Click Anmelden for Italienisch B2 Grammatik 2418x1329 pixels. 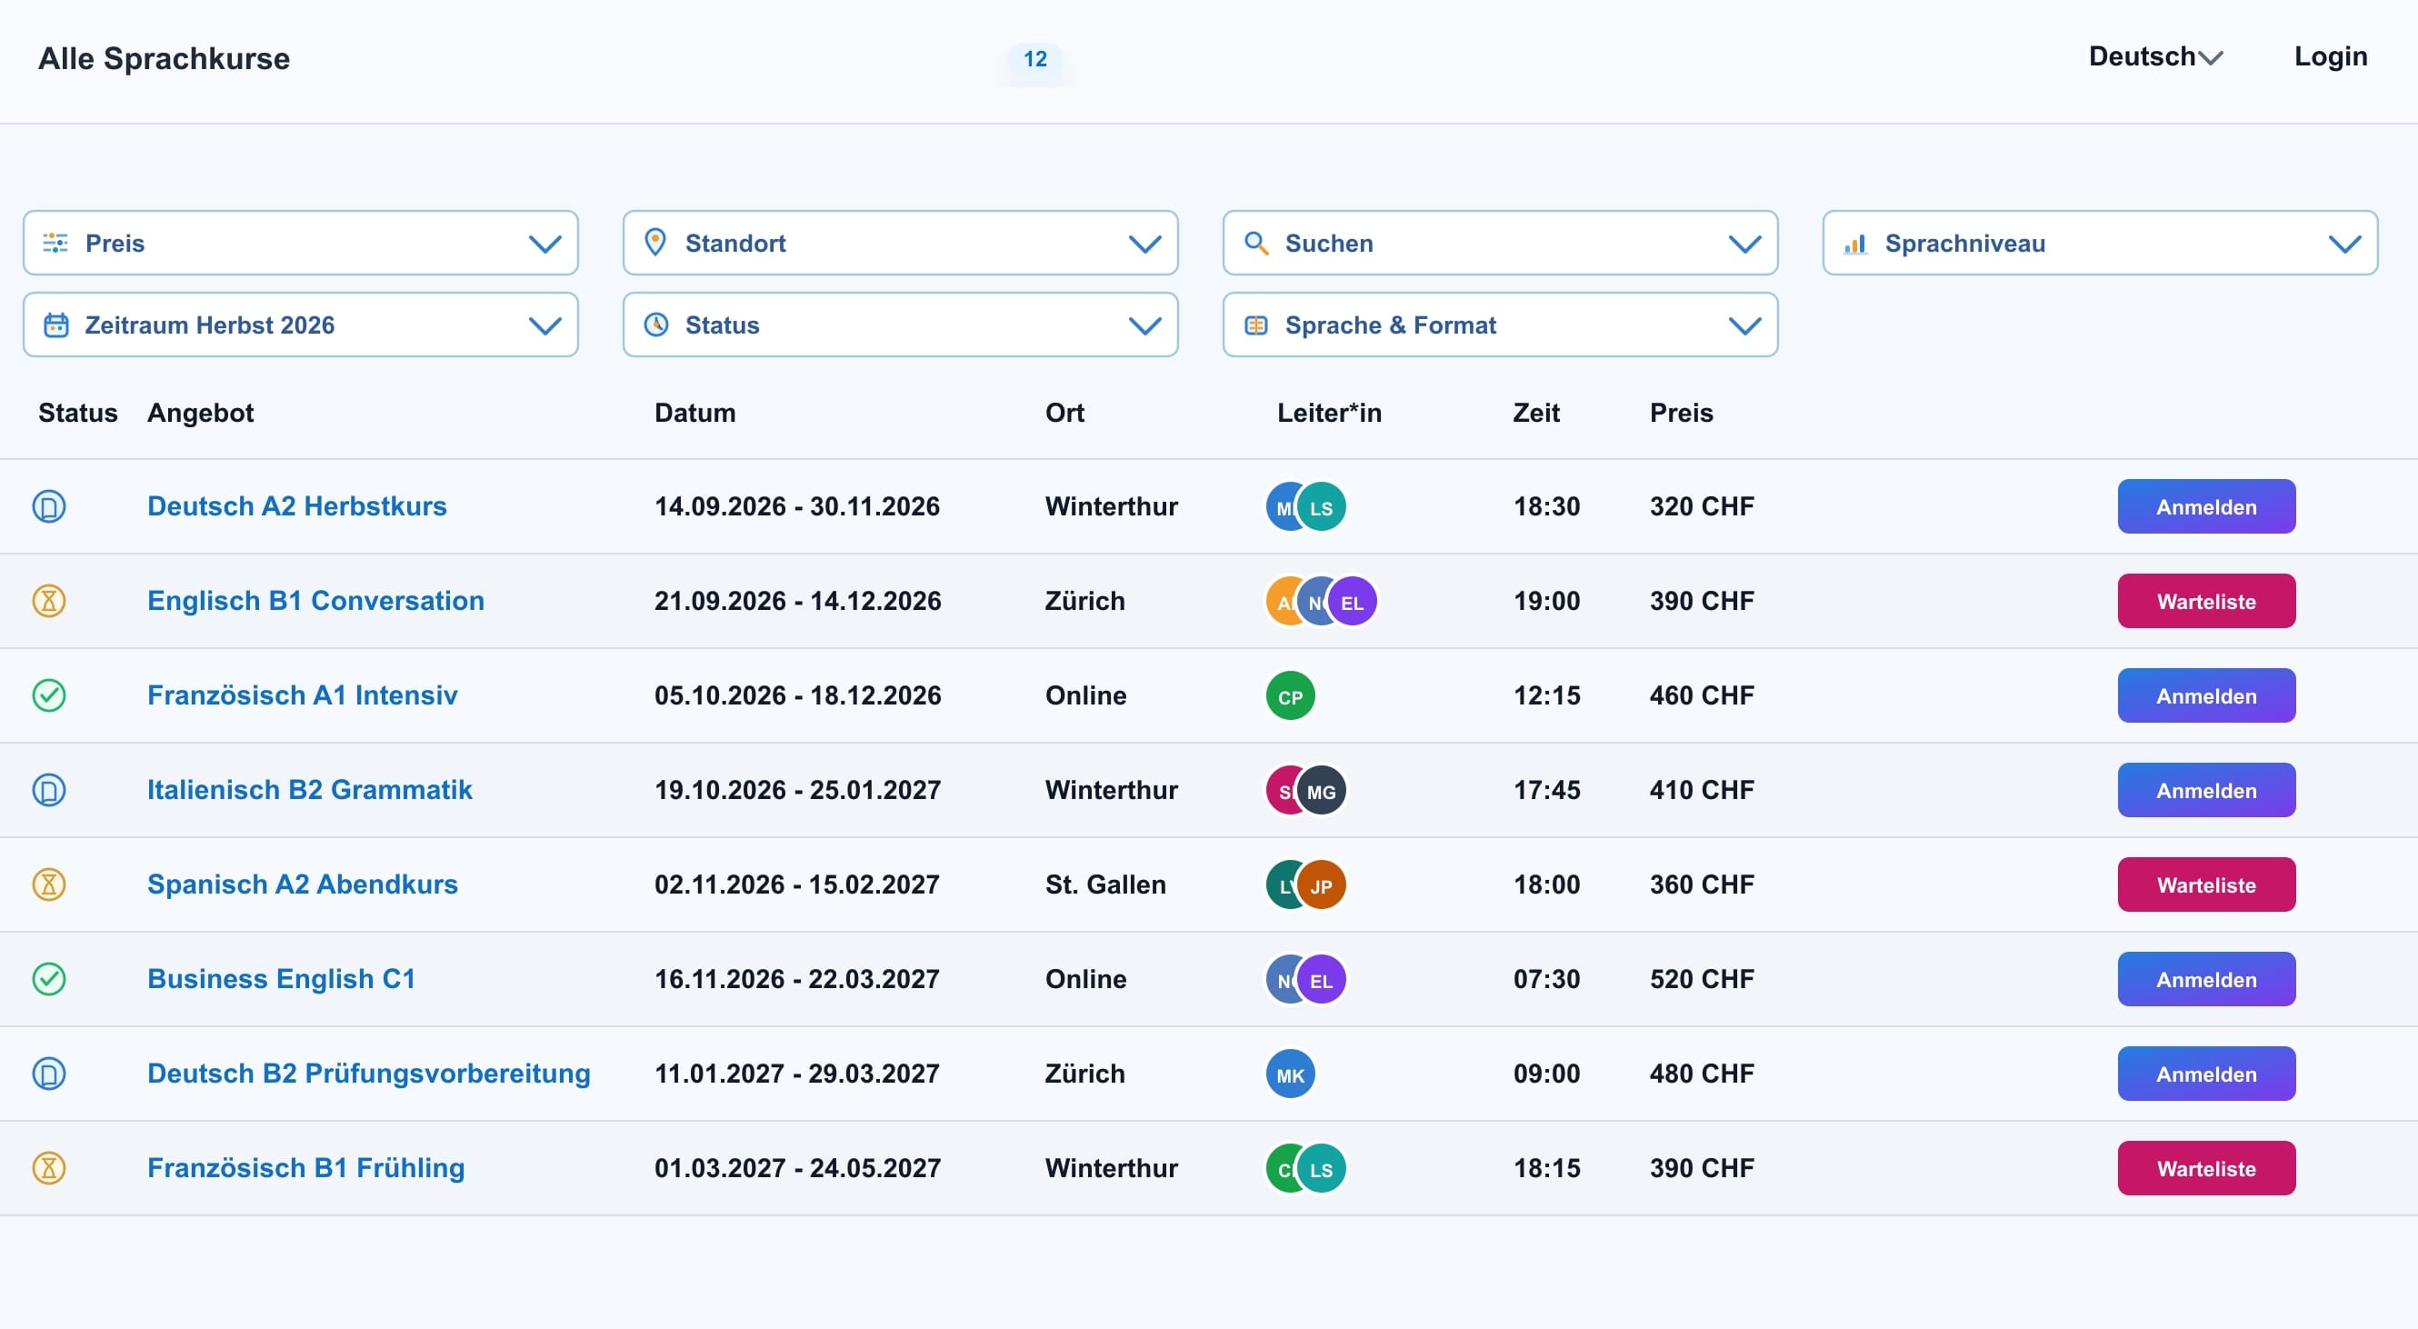pyautogui.click(x=2206, y=791)
